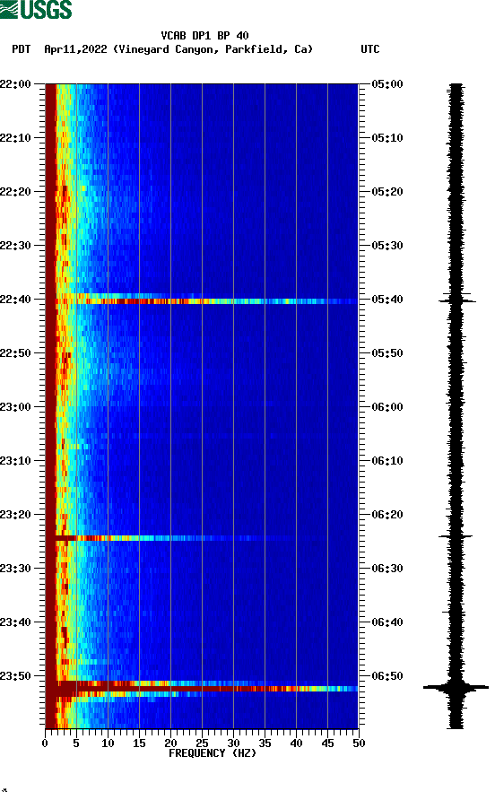Click the 06:00 UTC time label
Screen dimensions: 495x800
click(x=387, y=407)
